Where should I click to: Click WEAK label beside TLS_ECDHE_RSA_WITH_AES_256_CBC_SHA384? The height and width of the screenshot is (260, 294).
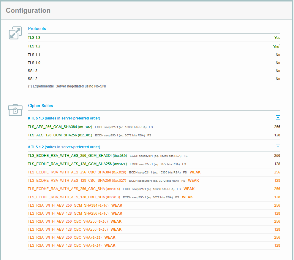pos(195,172)
